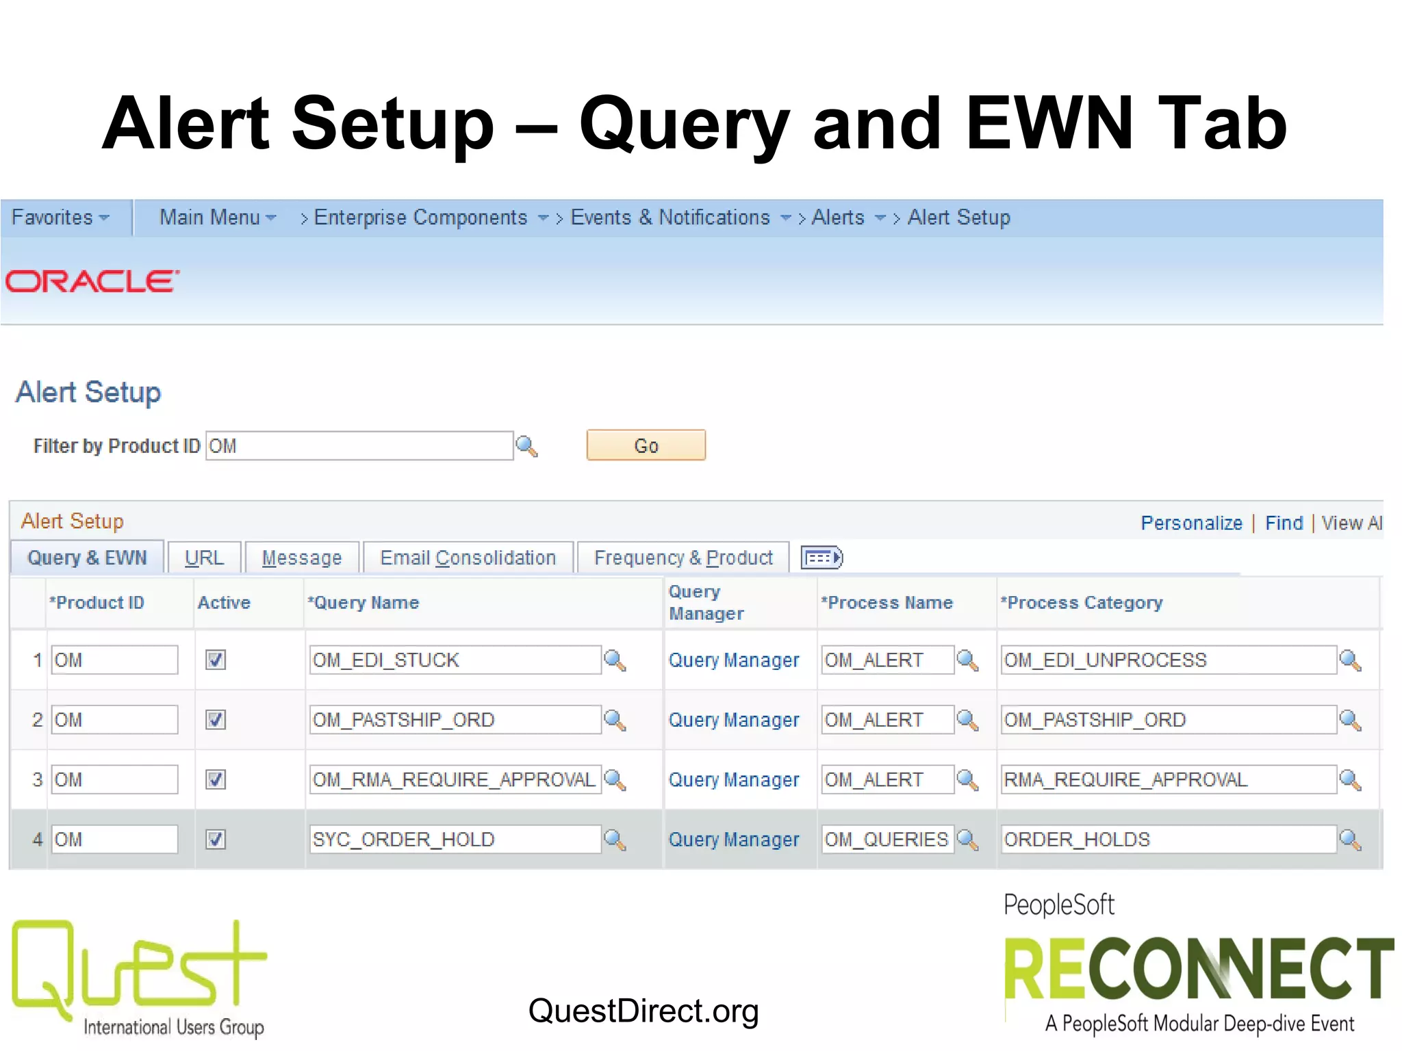Click the Show All Columns icon
This screenshot has height=1051, width=1402.
[821, 558]
